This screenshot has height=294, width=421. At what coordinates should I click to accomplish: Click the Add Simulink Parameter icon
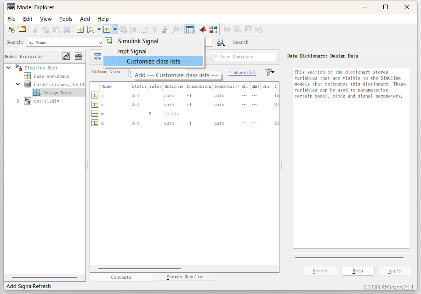pos(91,29)
